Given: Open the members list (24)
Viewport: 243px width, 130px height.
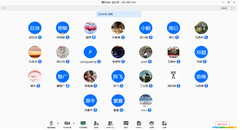Looking at the screenshot, I should pos(110,123).
